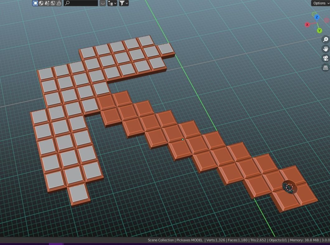Click the hand pan view button
Image resolution: width=330 pixels, height=245 pixels.
(326, 49)
